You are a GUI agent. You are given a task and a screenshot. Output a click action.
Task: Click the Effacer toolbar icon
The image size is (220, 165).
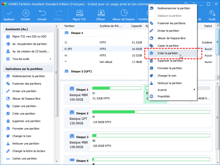point(101,13)
